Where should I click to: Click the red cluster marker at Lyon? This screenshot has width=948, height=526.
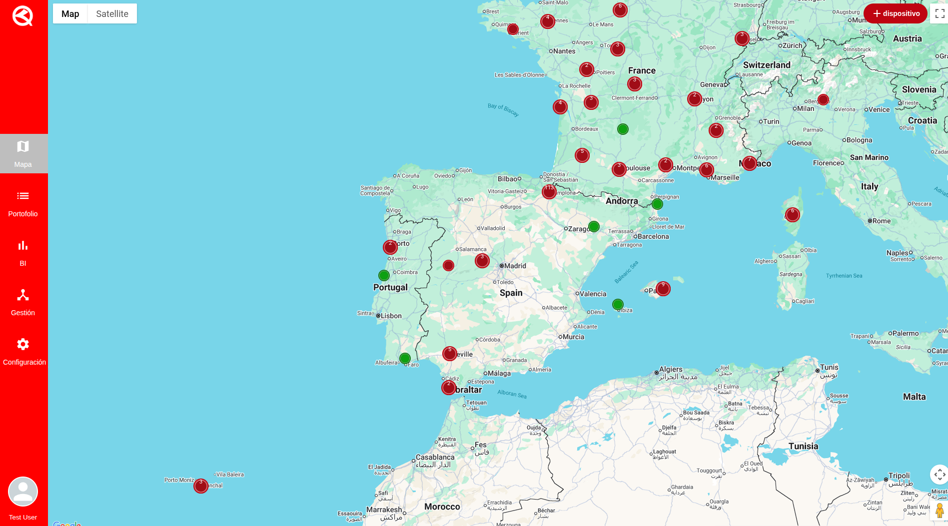coord(695,99)
